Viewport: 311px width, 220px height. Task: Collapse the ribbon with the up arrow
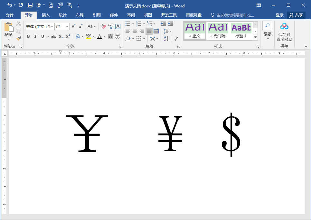coord(306,47)
